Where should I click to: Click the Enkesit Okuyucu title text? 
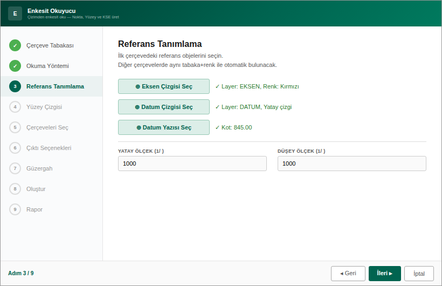pos(52,11)
